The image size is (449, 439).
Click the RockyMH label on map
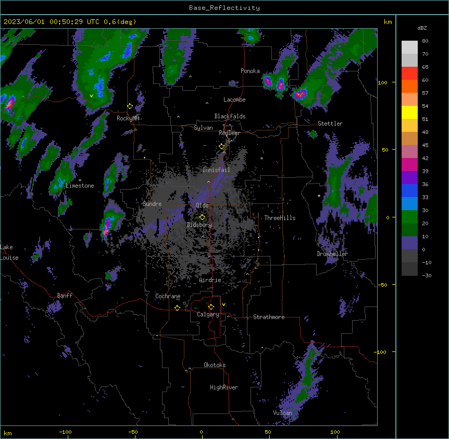coord(128,118)
